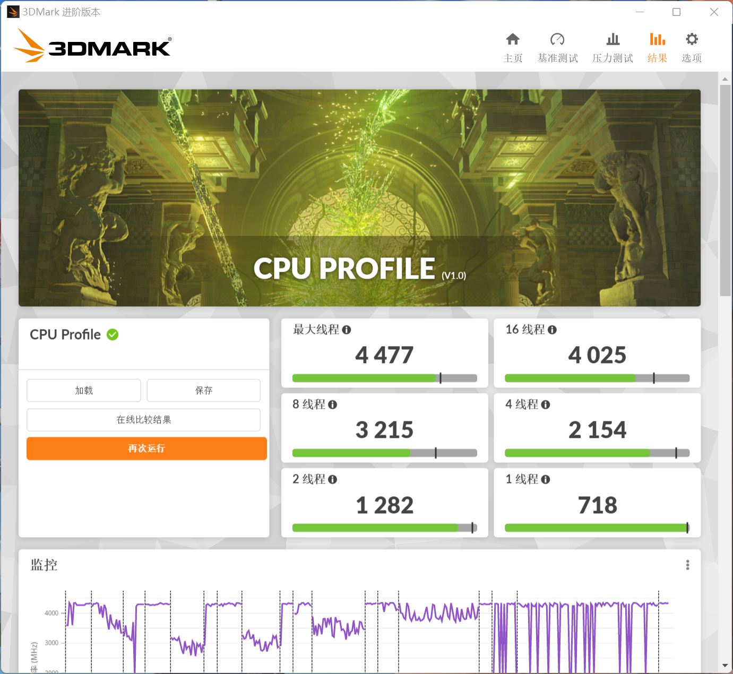Click the green validation checkmark by CPU Profile
Image resolution: width=733 pixels, height=674 pixels.
pos(113,335)
